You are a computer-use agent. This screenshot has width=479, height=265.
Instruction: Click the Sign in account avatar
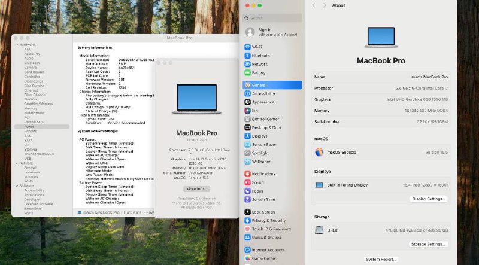(x=250, y=32)
